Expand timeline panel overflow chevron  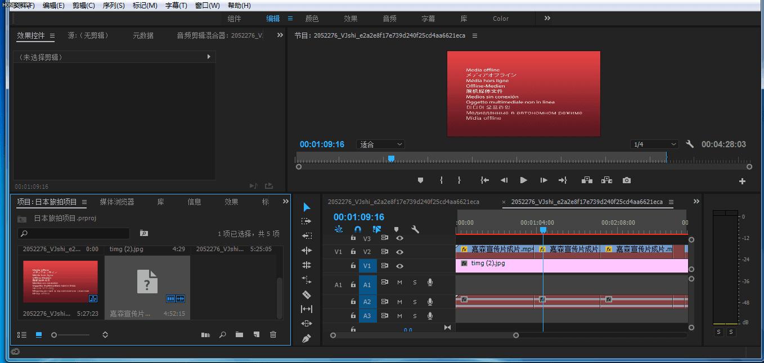(x=696, y=201)
